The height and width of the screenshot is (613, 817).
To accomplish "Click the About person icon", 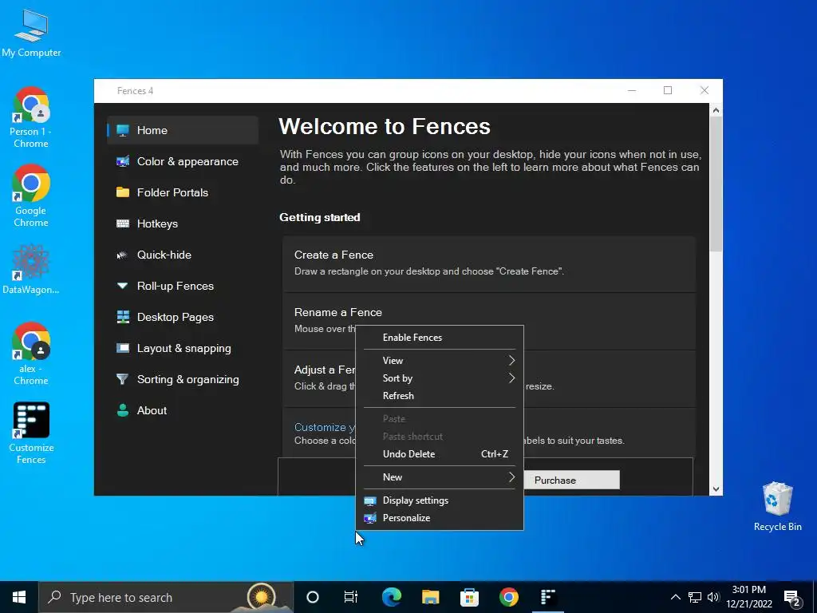I will coord(123,410).
